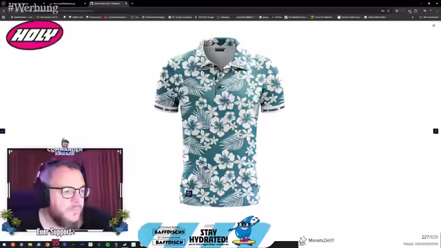Viewport: 441px width, 248px height.
Task: Show the next product image using right arrow
Action: tap(435, 131)
